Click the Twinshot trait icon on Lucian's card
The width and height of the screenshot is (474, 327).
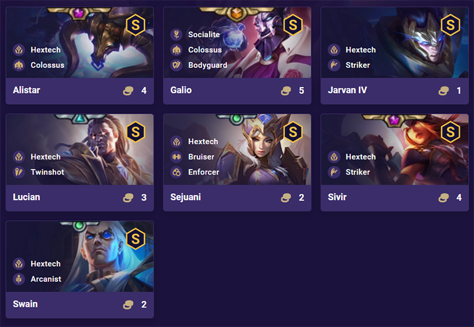tap(18, 172)
